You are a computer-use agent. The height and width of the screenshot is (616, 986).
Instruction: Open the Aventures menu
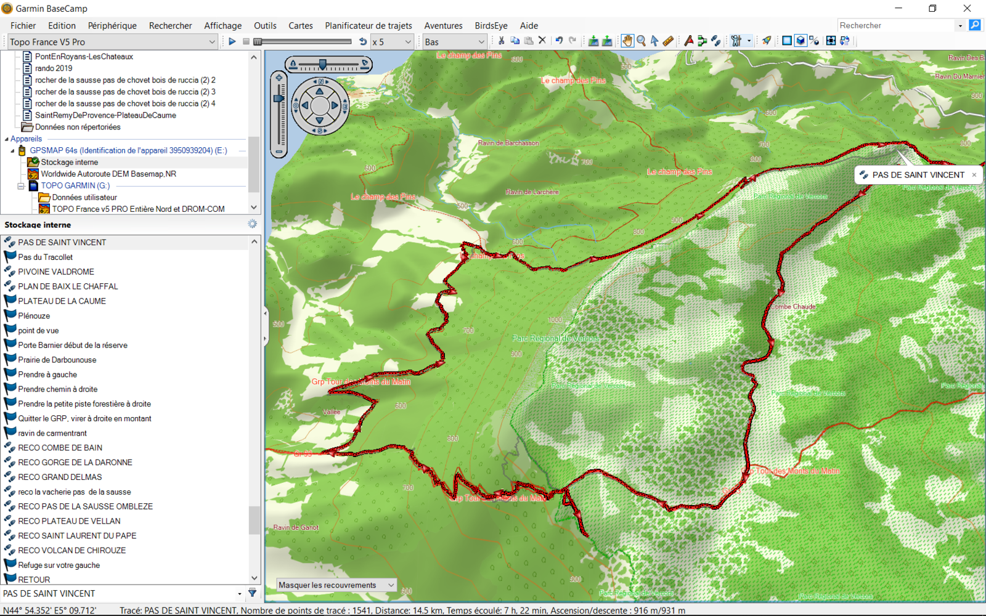click(443, 25)
